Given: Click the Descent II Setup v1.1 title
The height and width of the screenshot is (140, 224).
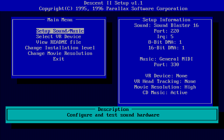Looking at the screenshot, I should 113,3.
